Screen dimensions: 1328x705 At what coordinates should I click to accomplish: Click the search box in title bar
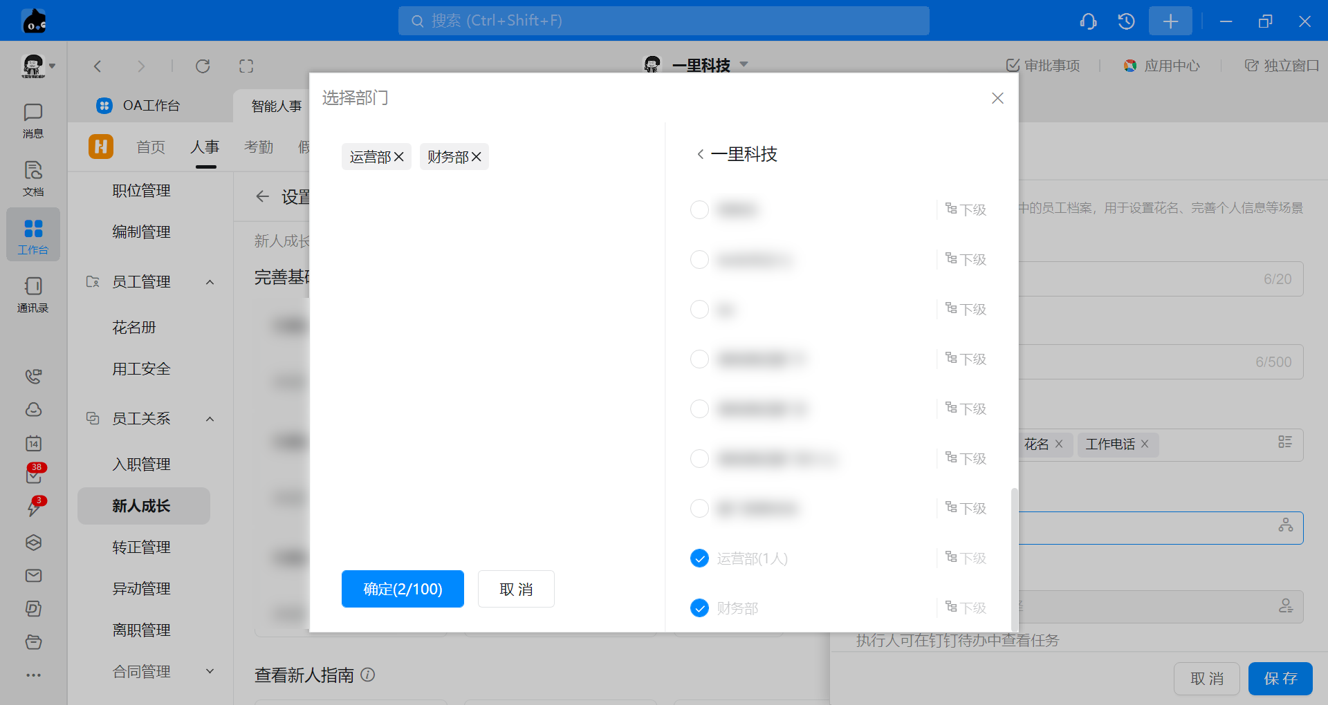(x=663, y=21)
